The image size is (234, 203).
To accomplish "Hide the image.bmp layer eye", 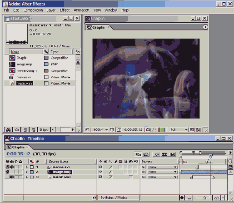I will coord(7,172).
